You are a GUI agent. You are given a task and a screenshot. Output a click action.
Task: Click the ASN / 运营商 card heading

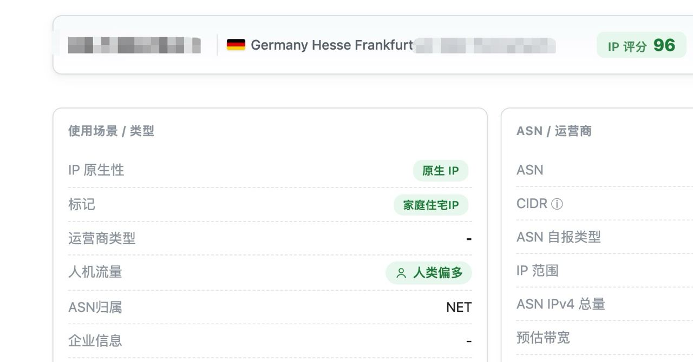click(x=554, y=131)
